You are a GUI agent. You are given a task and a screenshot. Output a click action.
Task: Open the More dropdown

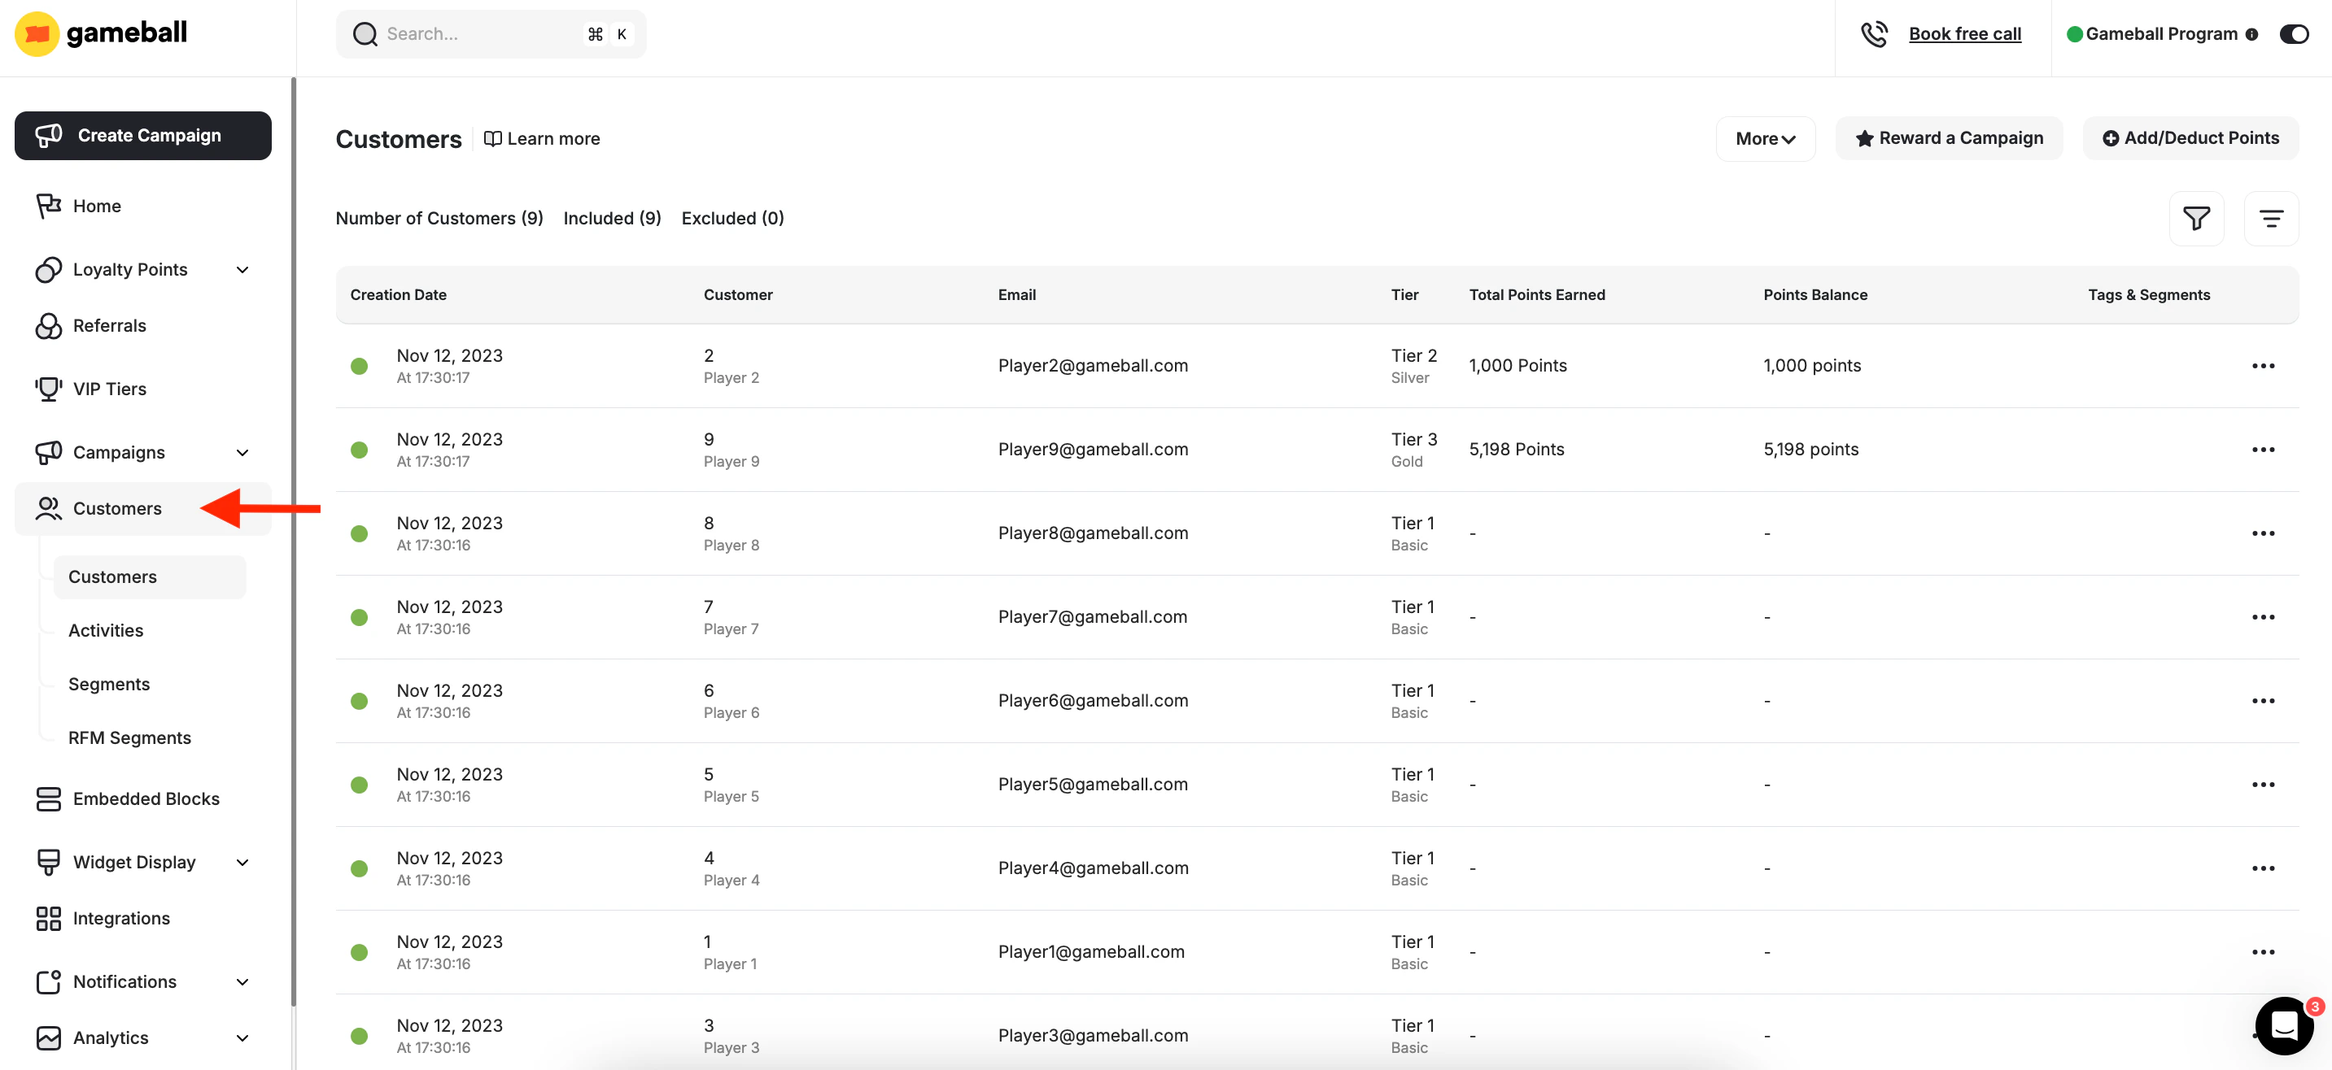coord(1763,137)
